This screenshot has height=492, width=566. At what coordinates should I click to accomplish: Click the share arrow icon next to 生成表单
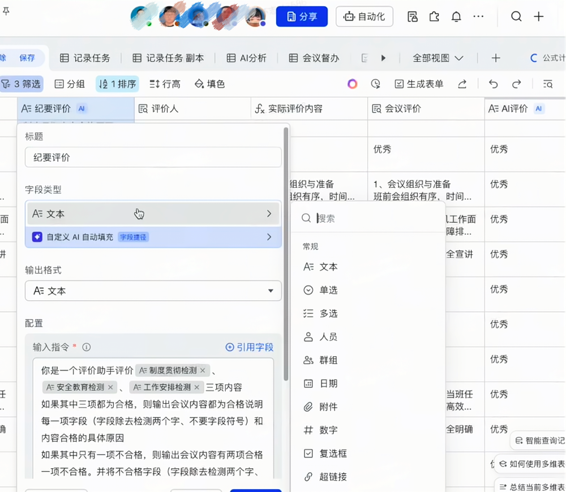tap(462, 83)
